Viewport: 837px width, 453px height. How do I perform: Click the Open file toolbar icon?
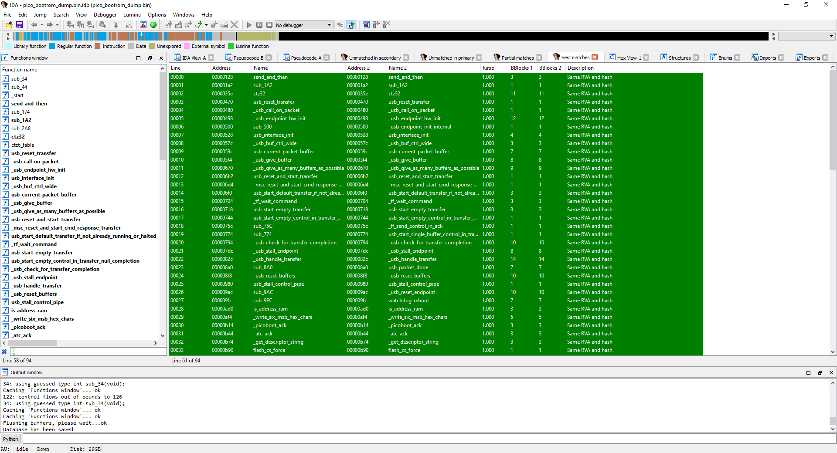[9, 25]
